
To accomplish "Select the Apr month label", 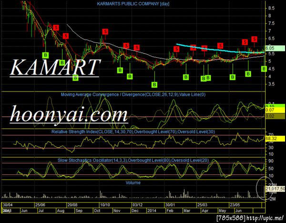I will (205, 211).
